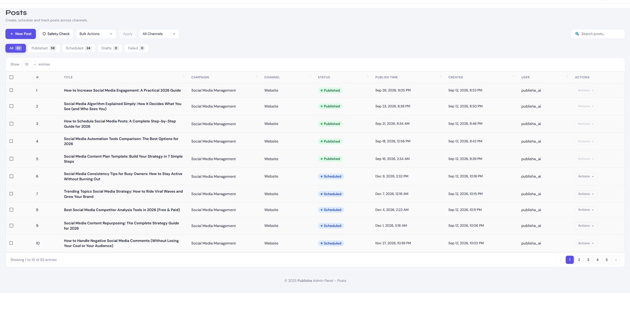
Task: Select checkbox for post row 8
Action: tap(11, 210)
